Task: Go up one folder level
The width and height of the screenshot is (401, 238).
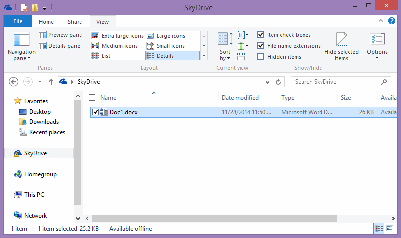Action: pos(51,82)
